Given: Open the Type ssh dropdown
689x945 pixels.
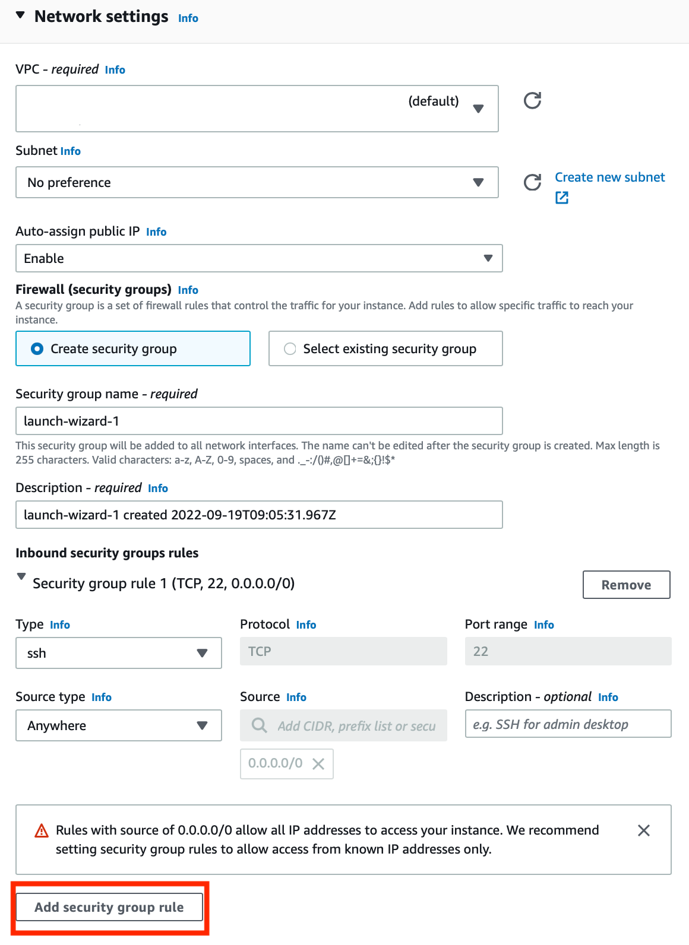Looking at the screenshot, I should [119, 653].
